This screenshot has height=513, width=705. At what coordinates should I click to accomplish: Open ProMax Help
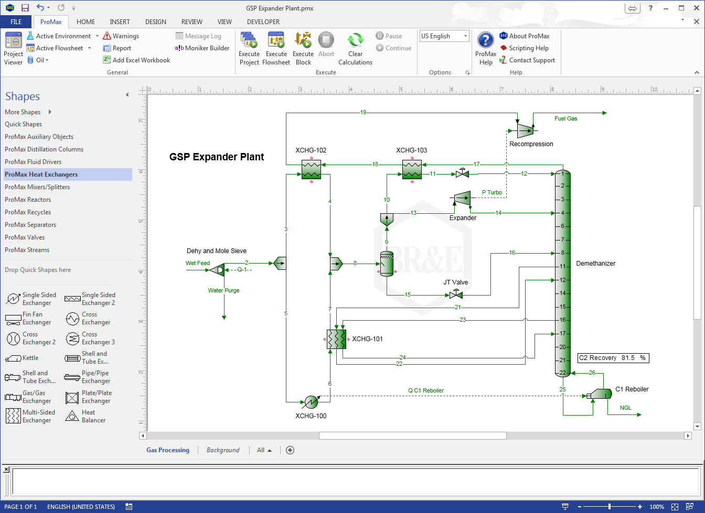[486, 49]
